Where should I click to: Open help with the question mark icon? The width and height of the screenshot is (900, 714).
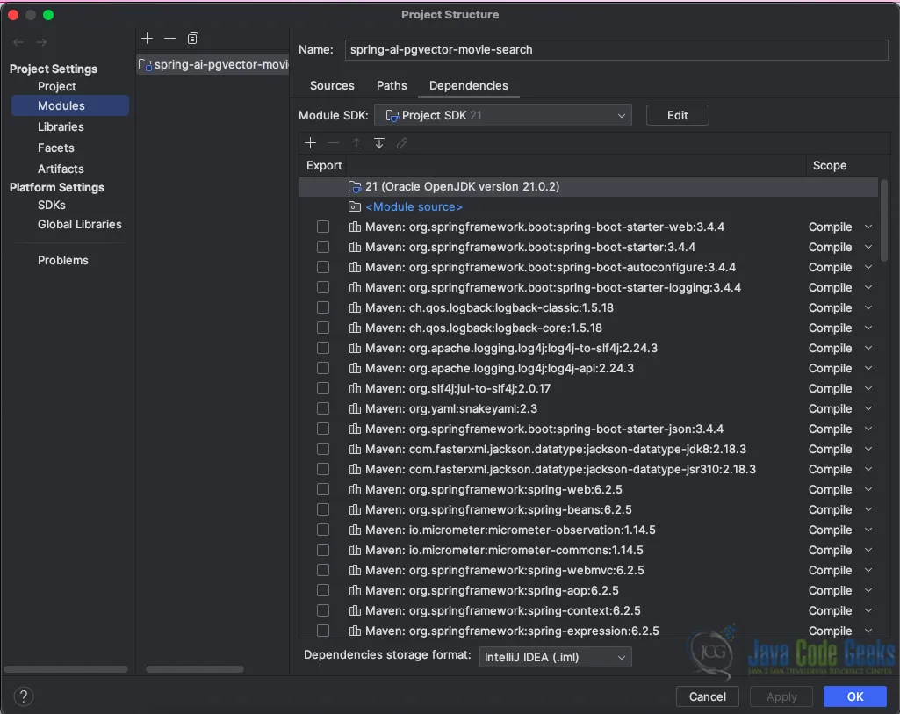24,696
